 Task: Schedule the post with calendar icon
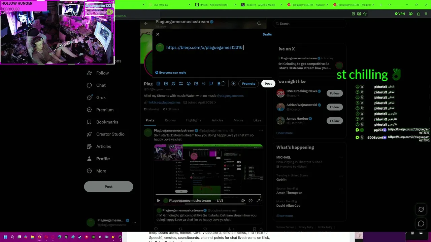click(x=196, y=84)
